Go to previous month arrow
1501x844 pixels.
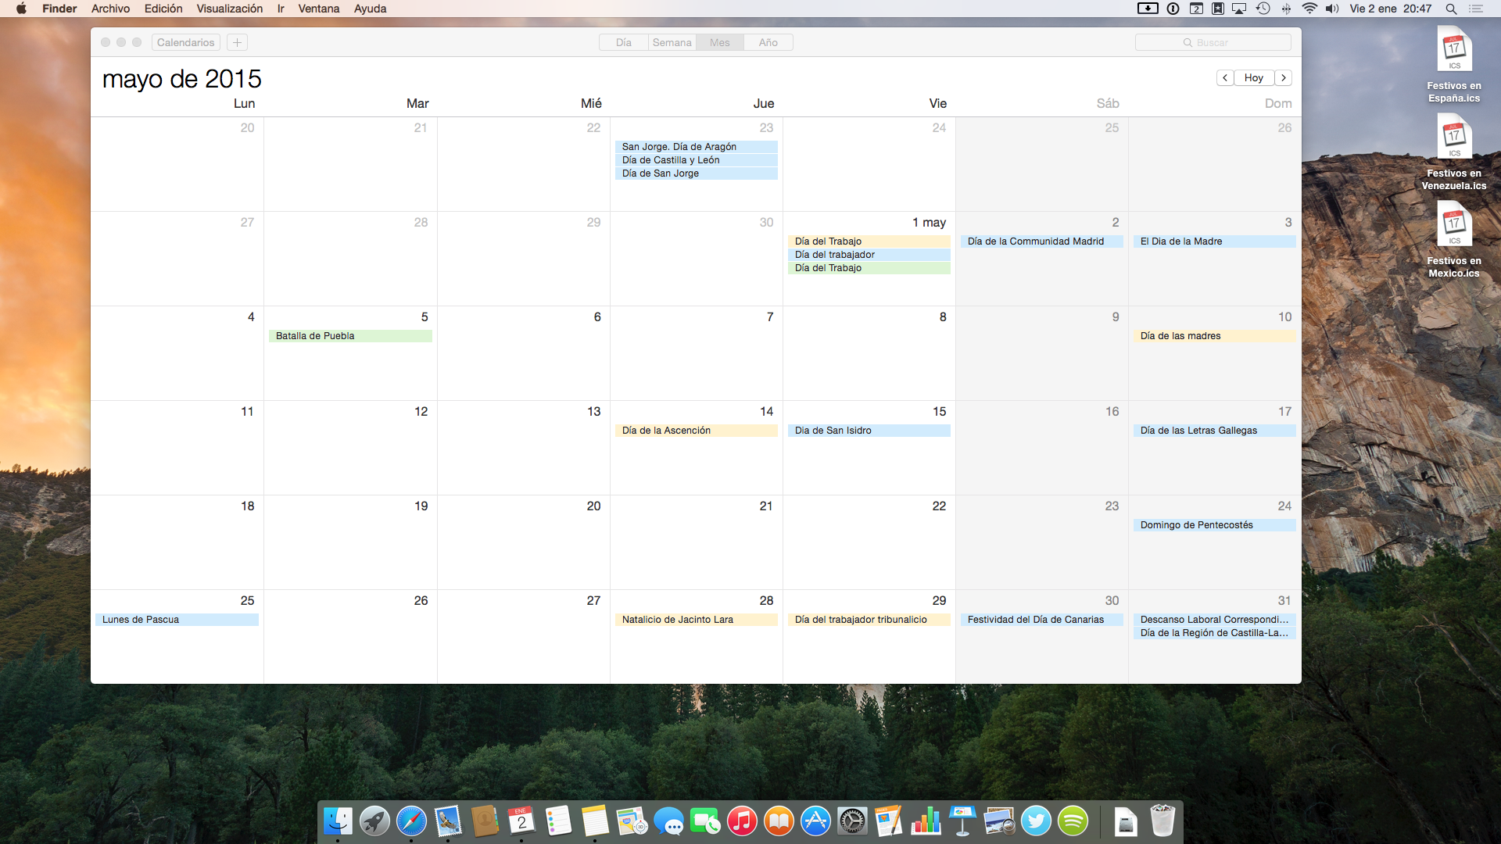click(1225, 77)
